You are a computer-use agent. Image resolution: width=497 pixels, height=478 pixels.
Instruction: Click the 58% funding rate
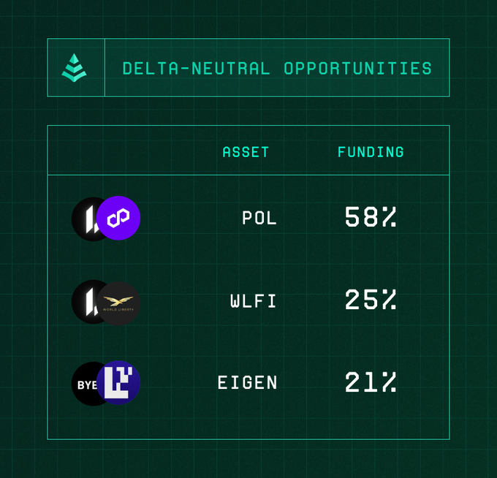pos(370,218)
